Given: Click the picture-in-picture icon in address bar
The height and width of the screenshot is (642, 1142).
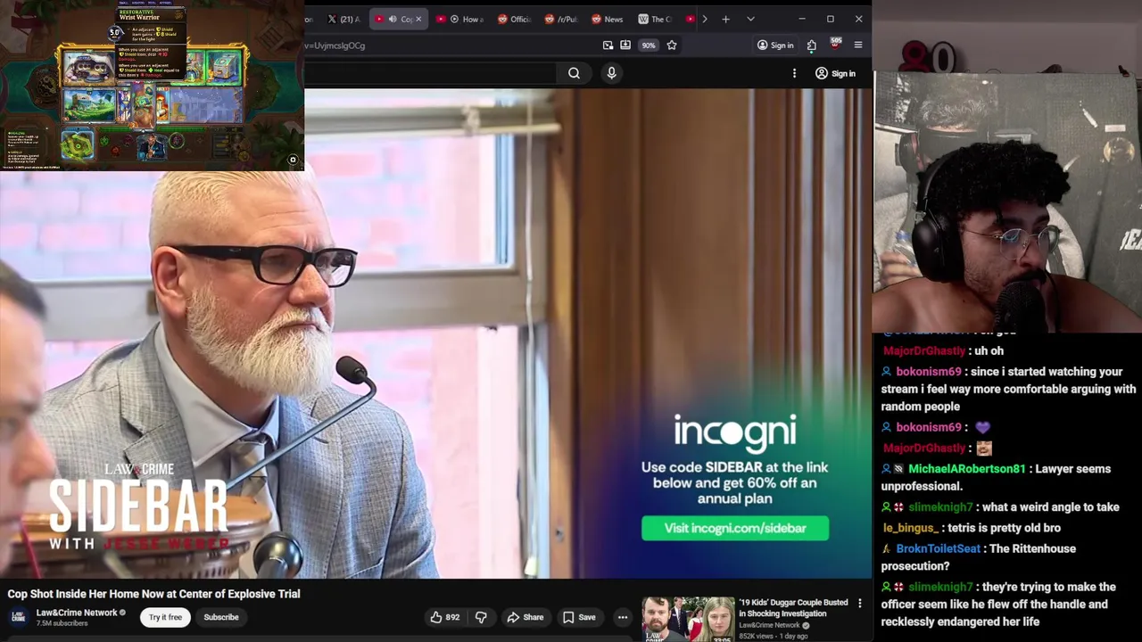Looking at the screenshot, I should [x=608, y=45].
